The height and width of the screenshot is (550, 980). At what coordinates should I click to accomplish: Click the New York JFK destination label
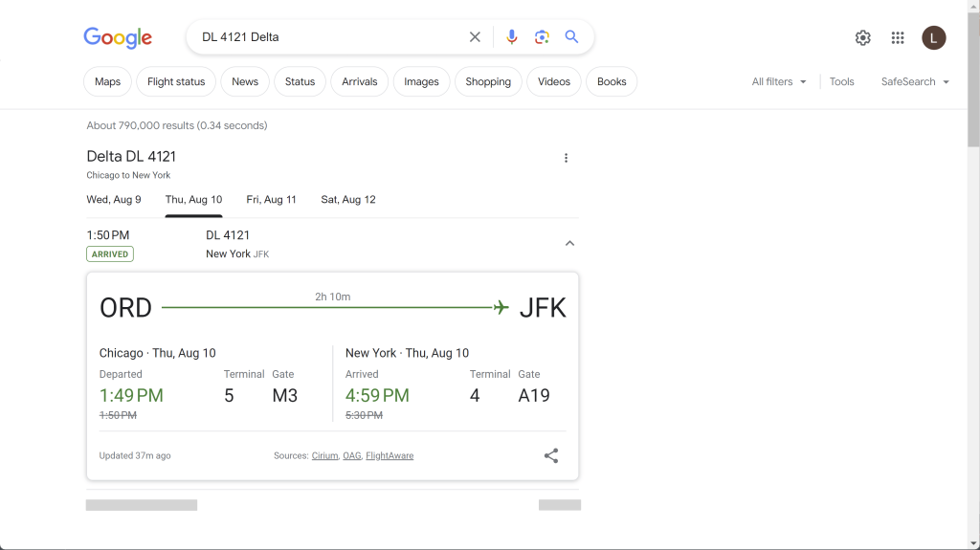[237, 253]
